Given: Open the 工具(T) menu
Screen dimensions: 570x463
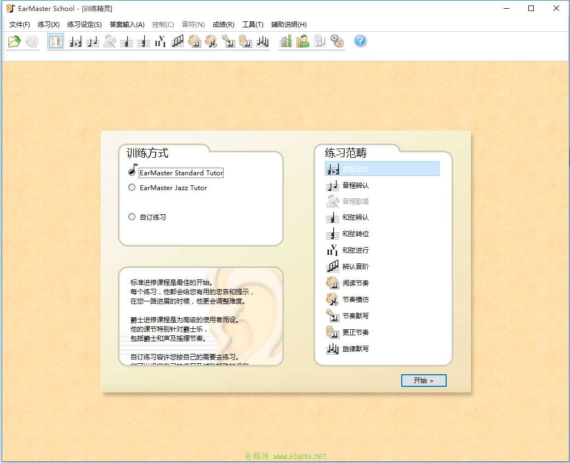Looking at the screenshot, I should pos(253,24).
